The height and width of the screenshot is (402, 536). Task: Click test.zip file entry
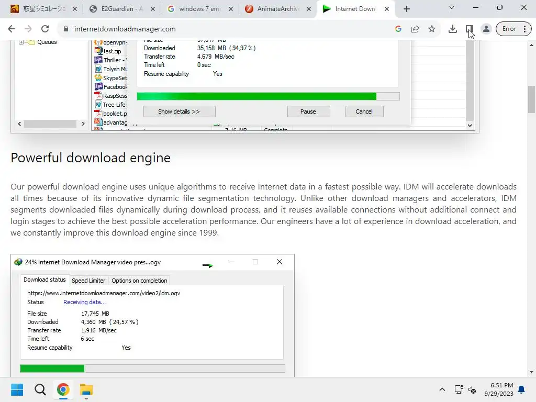pyautogui.click(x=108, y=51)
